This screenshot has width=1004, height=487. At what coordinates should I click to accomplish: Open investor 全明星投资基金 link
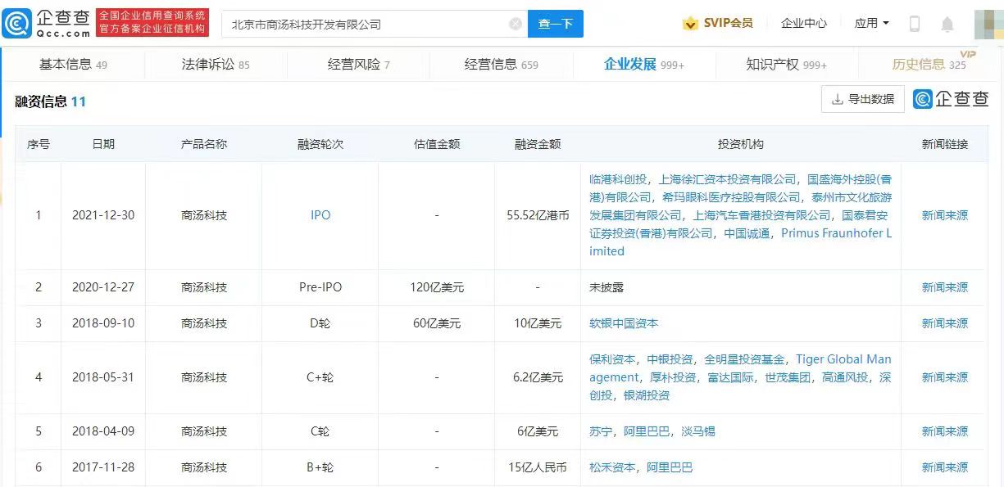coord(744,359)
